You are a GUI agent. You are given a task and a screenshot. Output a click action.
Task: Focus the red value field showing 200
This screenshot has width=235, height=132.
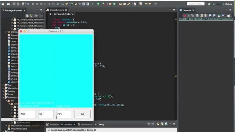[x=28, y=114]
